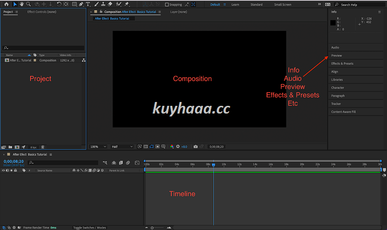This screenshot has height=230, width=387.
Task: Reset exposure in the viewer
Action: click(178, 146)
